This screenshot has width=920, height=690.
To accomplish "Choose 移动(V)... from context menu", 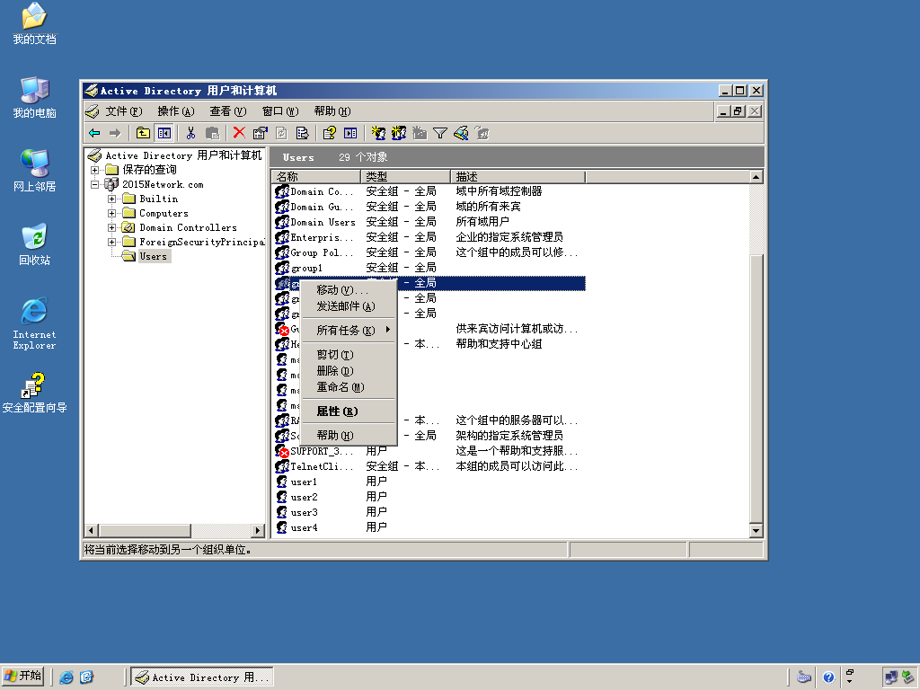I will click(349, 290).
